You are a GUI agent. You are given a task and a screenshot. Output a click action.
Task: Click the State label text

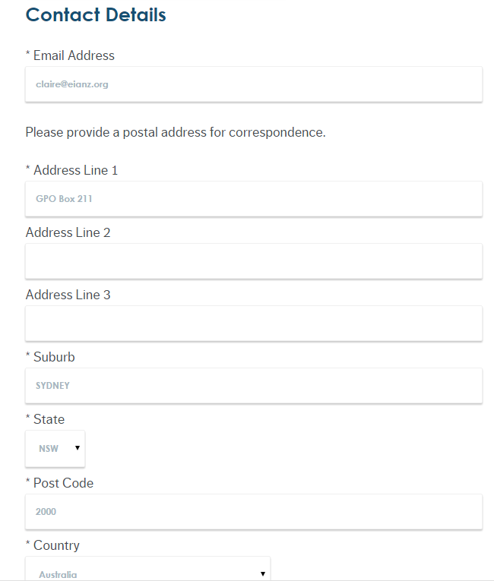point(49,419)
